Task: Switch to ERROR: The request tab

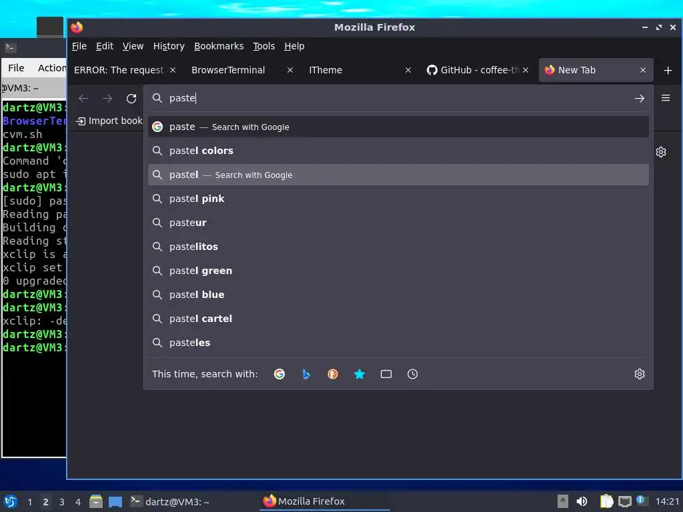Action: [119, 70]
